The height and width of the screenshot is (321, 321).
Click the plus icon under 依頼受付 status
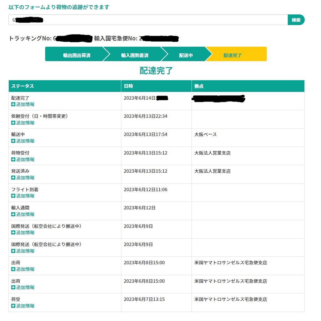tap(13, 123)
